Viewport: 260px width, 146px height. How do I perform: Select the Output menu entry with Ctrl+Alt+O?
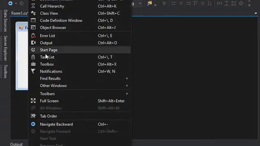click(x=80, y=43)
